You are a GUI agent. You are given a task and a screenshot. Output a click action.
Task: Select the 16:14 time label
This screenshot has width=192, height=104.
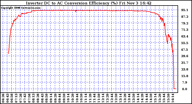coord(173,98)
